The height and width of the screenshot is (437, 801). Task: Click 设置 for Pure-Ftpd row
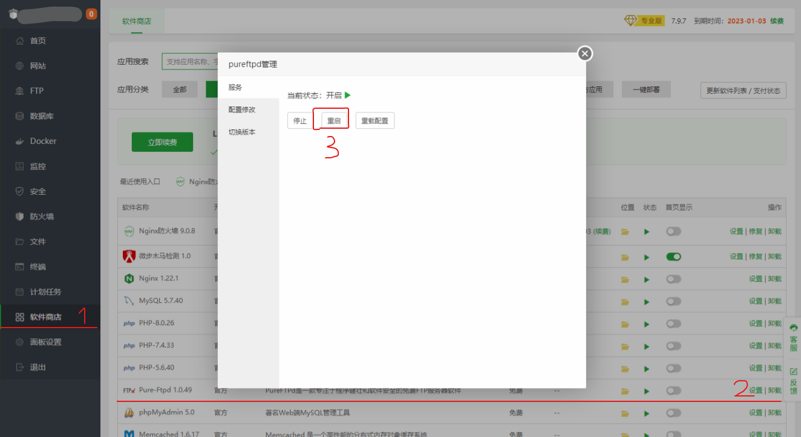click(756, 390)
